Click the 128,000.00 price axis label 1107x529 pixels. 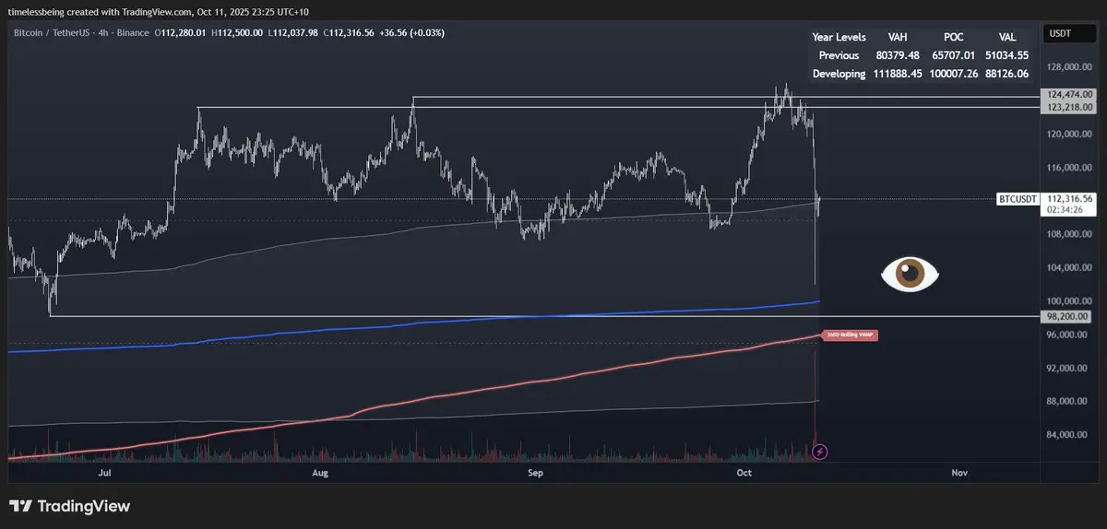pos(1070,67)
